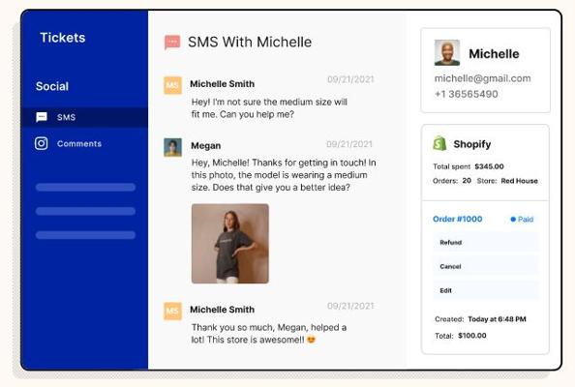Open the model photo thumbnail in Megan's message

(x=230, y=244)
